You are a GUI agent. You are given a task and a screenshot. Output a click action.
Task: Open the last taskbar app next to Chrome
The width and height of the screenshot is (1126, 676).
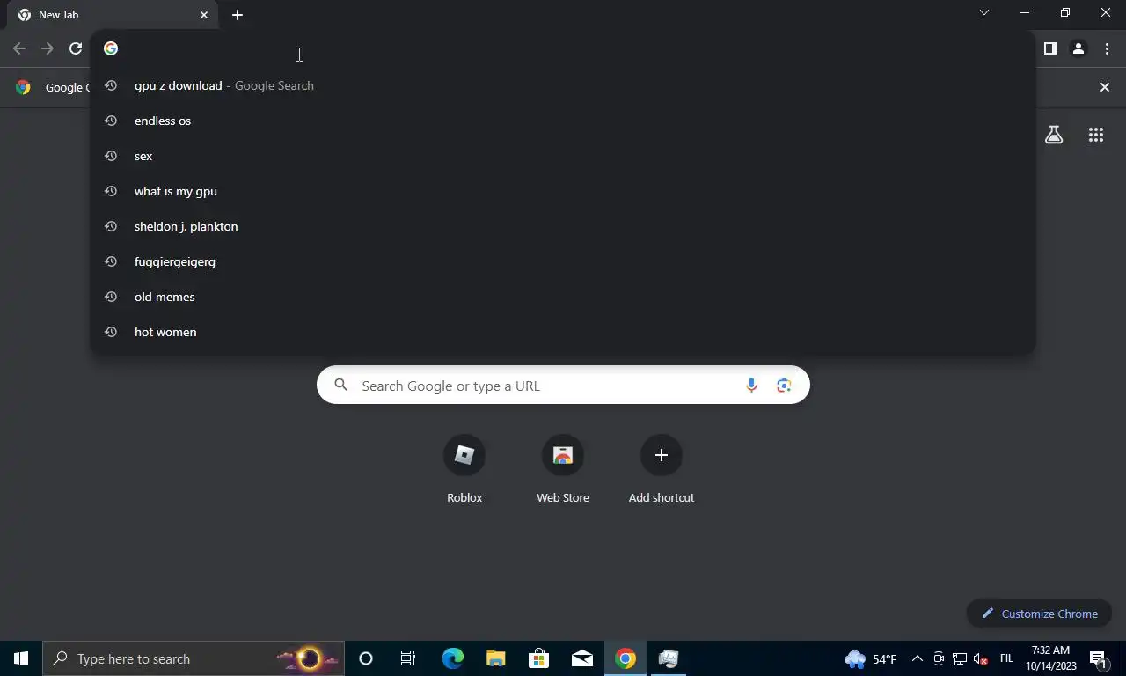[x=669, y=658]
